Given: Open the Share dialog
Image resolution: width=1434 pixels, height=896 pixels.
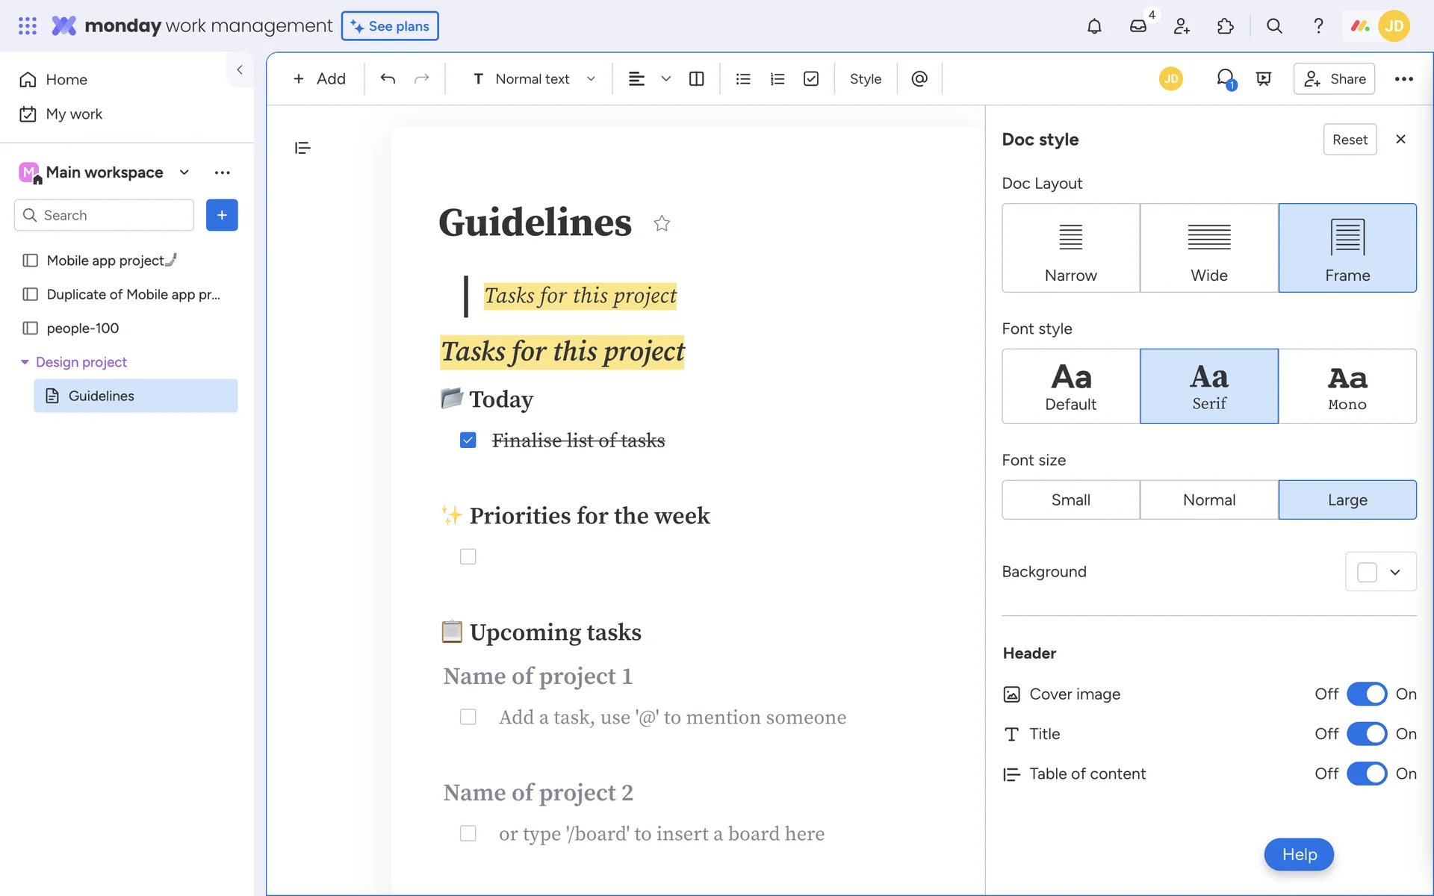Looking at the screenshot, I should [1334, 78].
